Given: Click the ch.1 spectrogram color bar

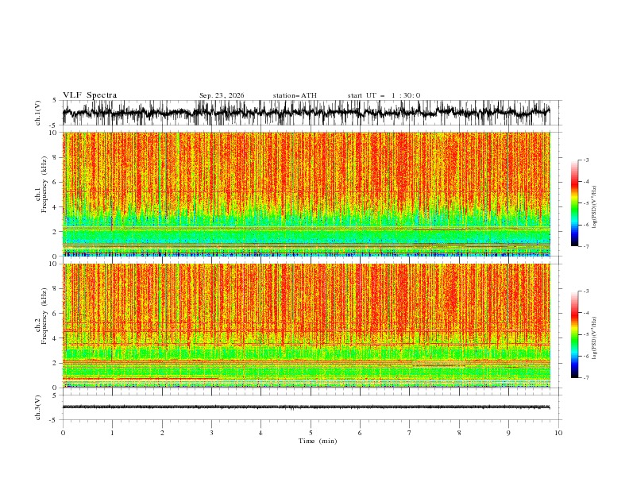Looking at the screenshot, I should coord(575,203).
